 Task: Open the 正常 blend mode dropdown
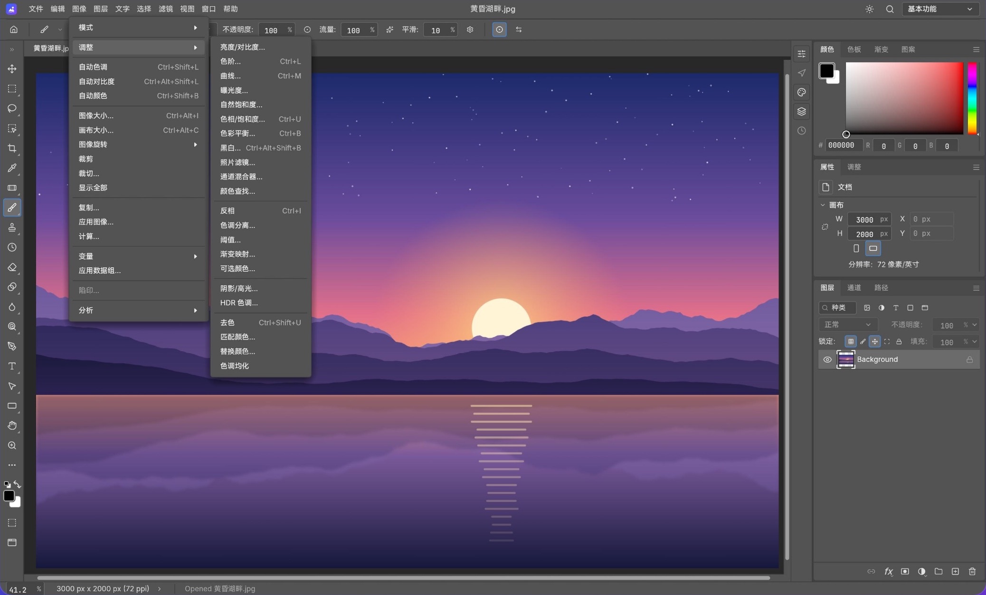[x=848, y=324]
